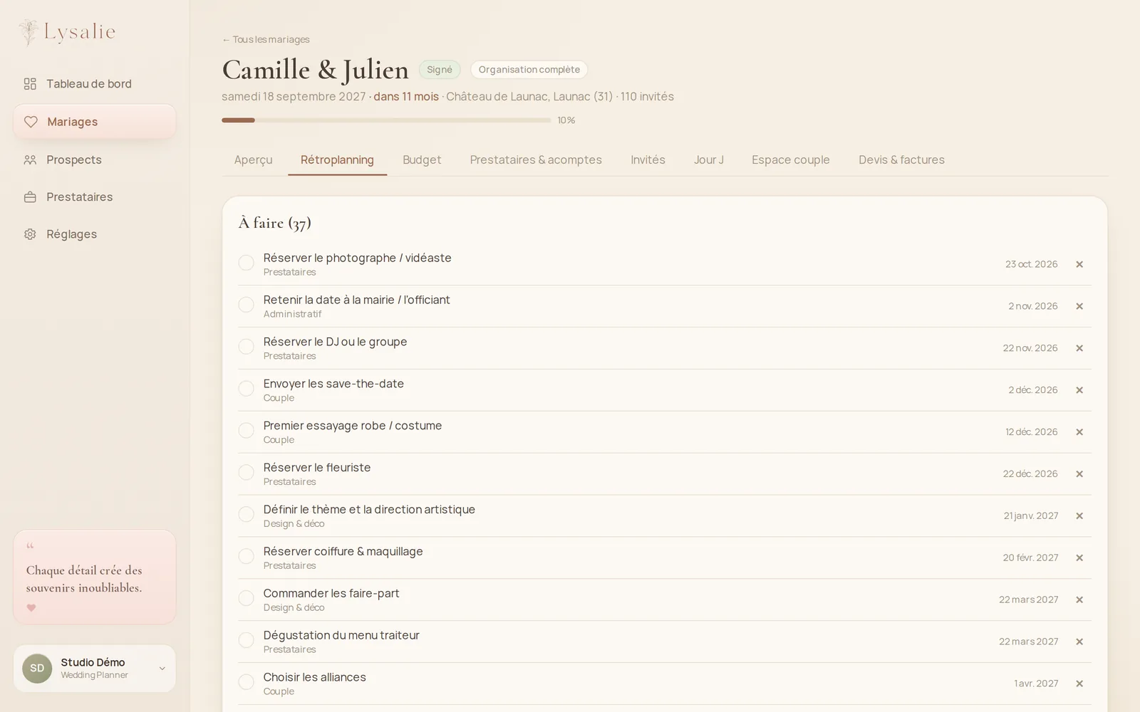Click the 'Signé' status badge
Screen dimensions: 1140x712
[x=440, y=70]
